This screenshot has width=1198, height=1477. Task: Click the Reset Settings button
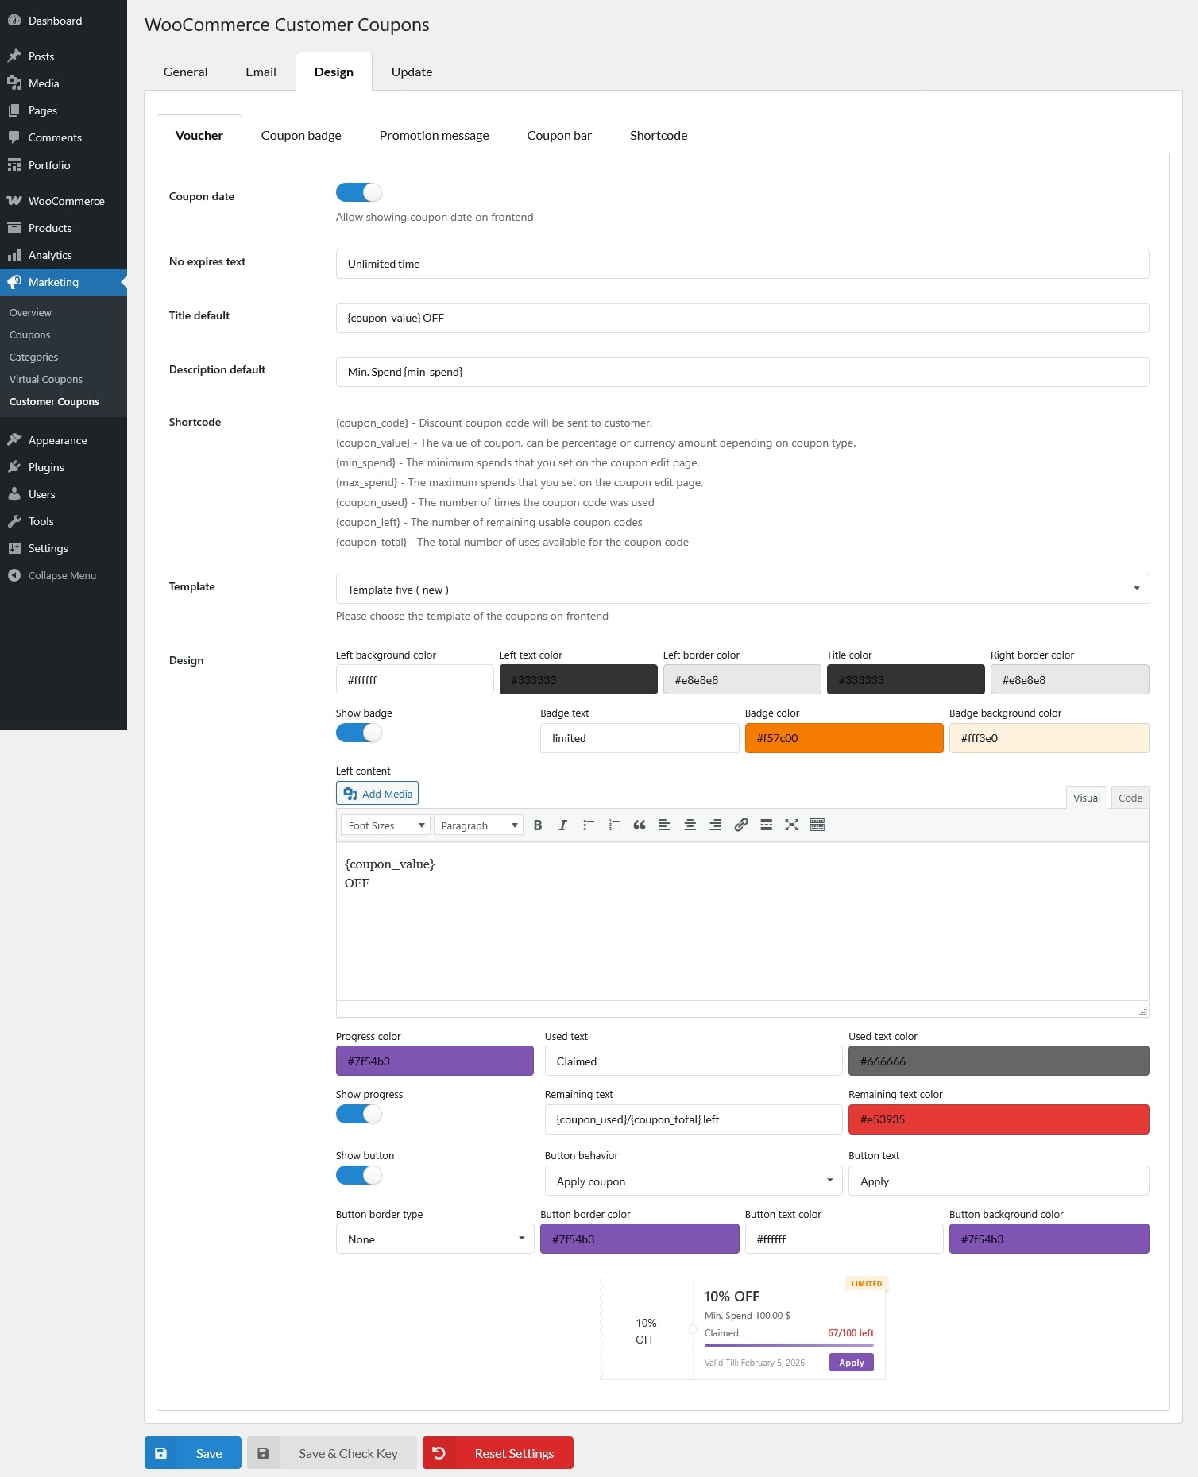[498, 1453]
